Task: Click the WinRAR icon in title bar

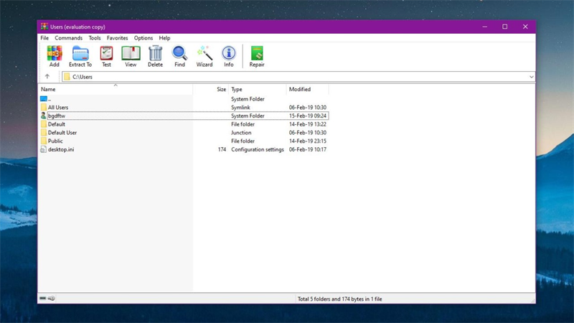Action: [44, 27]
